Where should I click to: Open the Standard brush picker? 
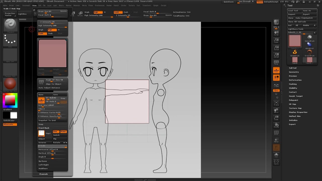click(10, 25)
